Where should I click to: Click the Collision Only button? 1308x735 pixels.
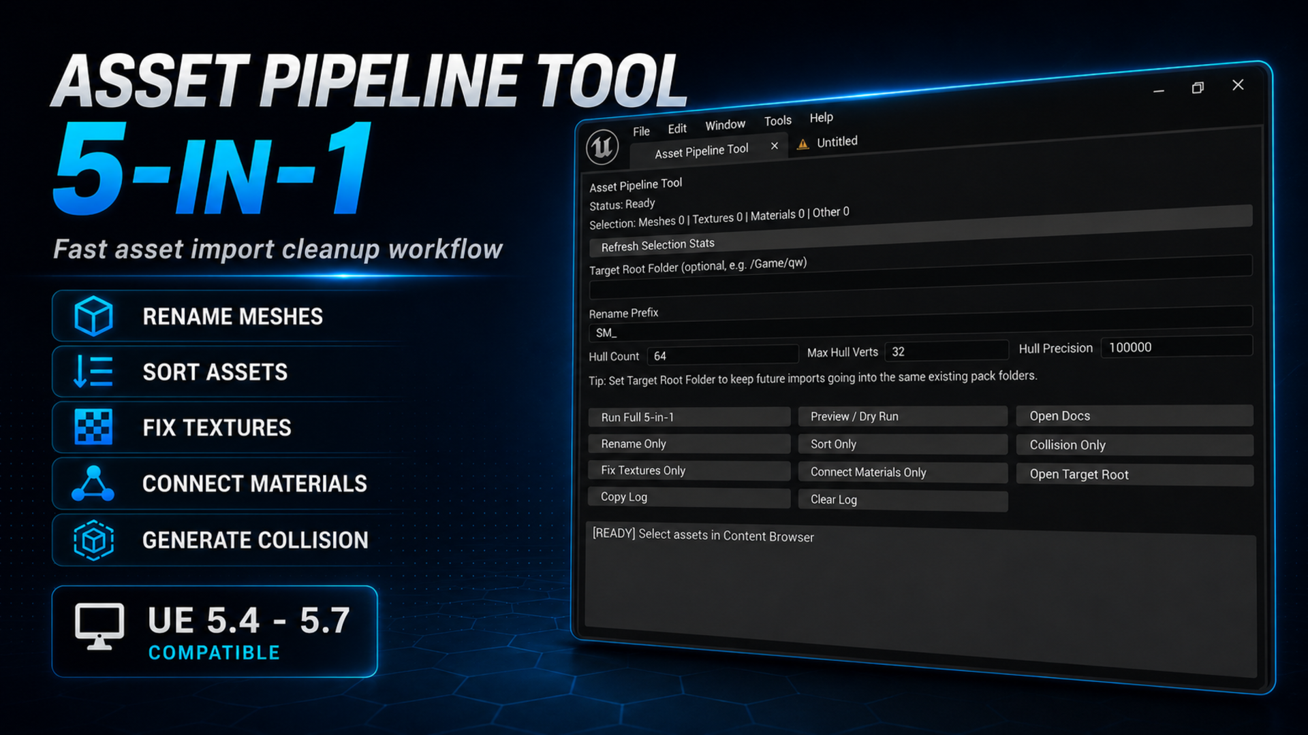tap(1134, 445)
